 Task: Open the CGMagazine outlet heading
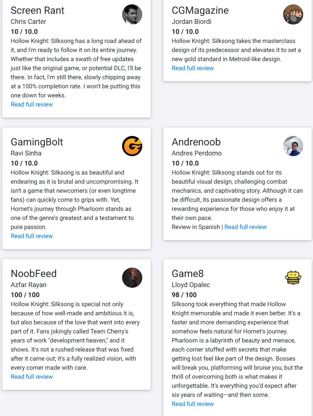pyautogui.click(x=200, y=10)
